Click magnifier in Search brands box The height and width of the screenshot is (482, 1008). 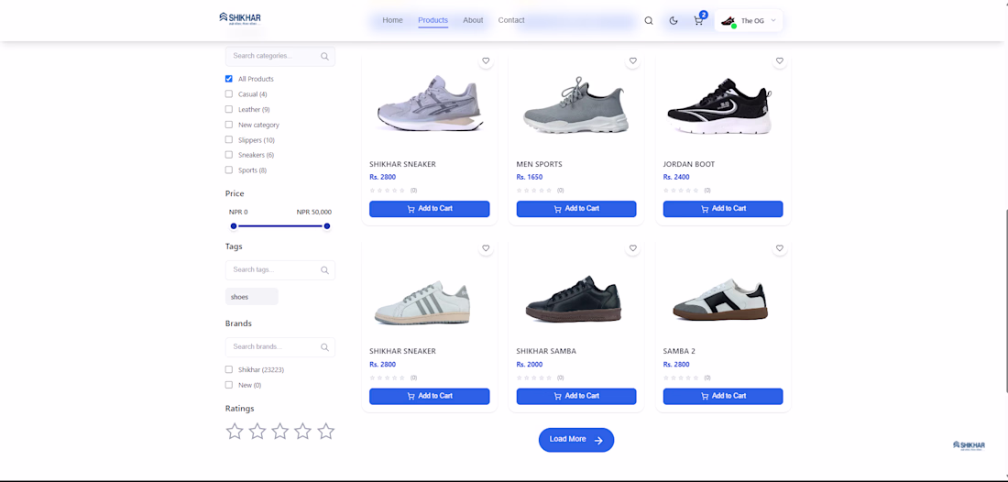(324, 347)
